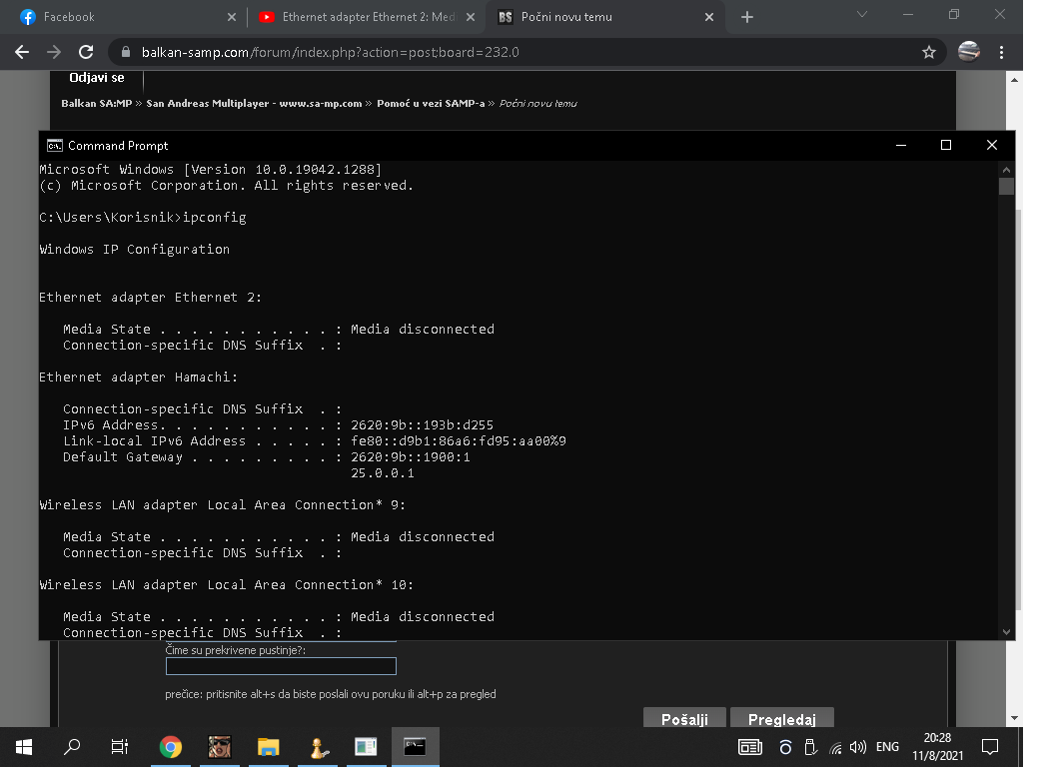Minimize the Command Prompt window
1049x767 pixels.
[901, 145]
